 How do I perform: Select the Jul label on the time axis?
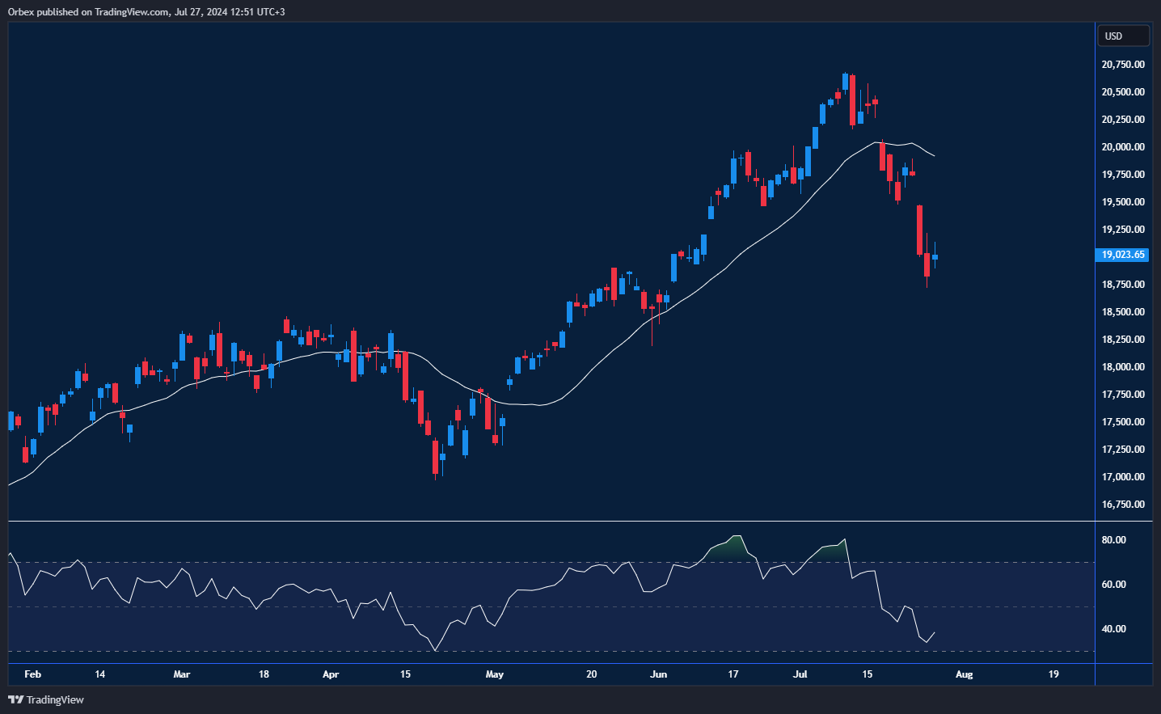click(800, 674)
